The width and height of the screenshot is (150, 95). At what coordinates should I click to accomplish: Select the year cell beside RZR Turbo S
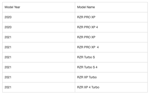point(39,57)
